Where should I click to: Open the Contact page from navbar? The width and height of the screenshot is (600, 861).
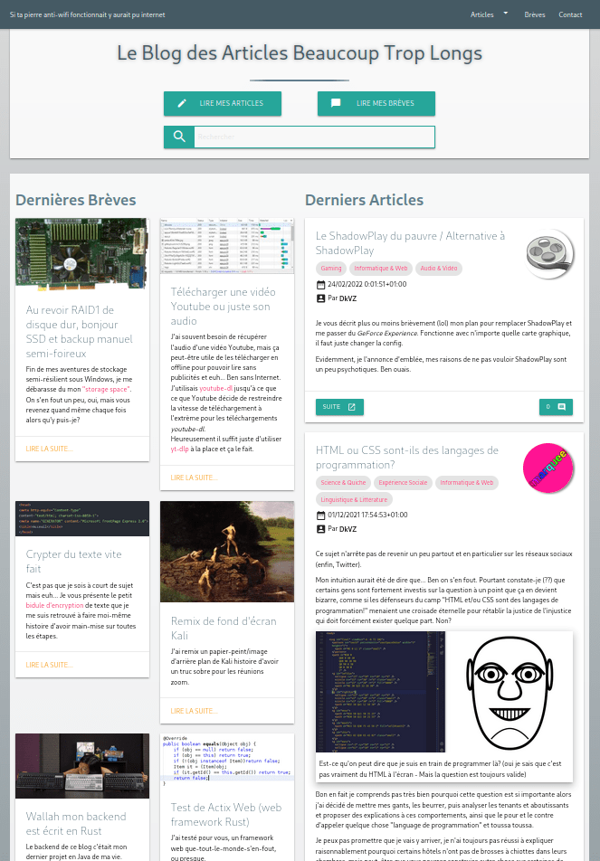[x=570, y=14]
